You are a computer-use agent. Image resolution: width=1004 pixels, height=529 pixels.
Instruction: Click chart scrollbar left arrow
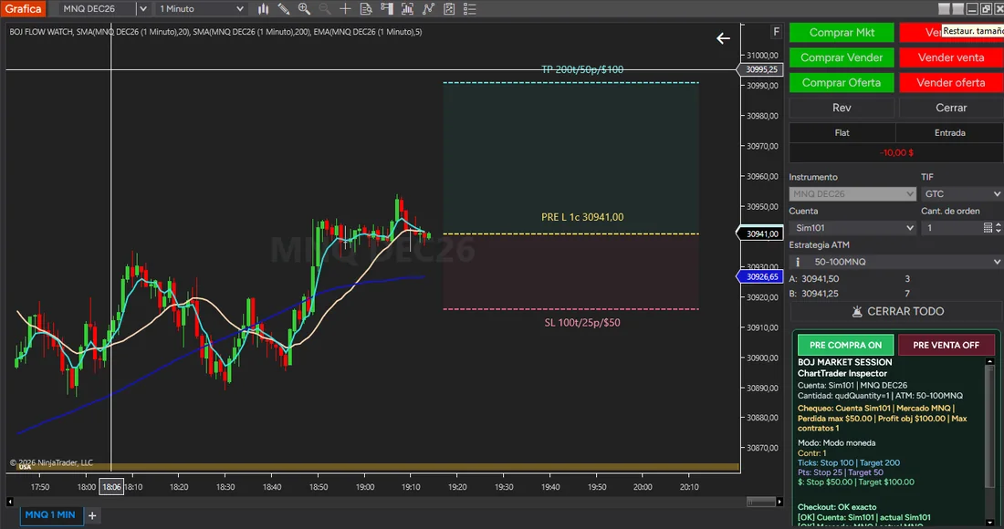click(10, 502)
